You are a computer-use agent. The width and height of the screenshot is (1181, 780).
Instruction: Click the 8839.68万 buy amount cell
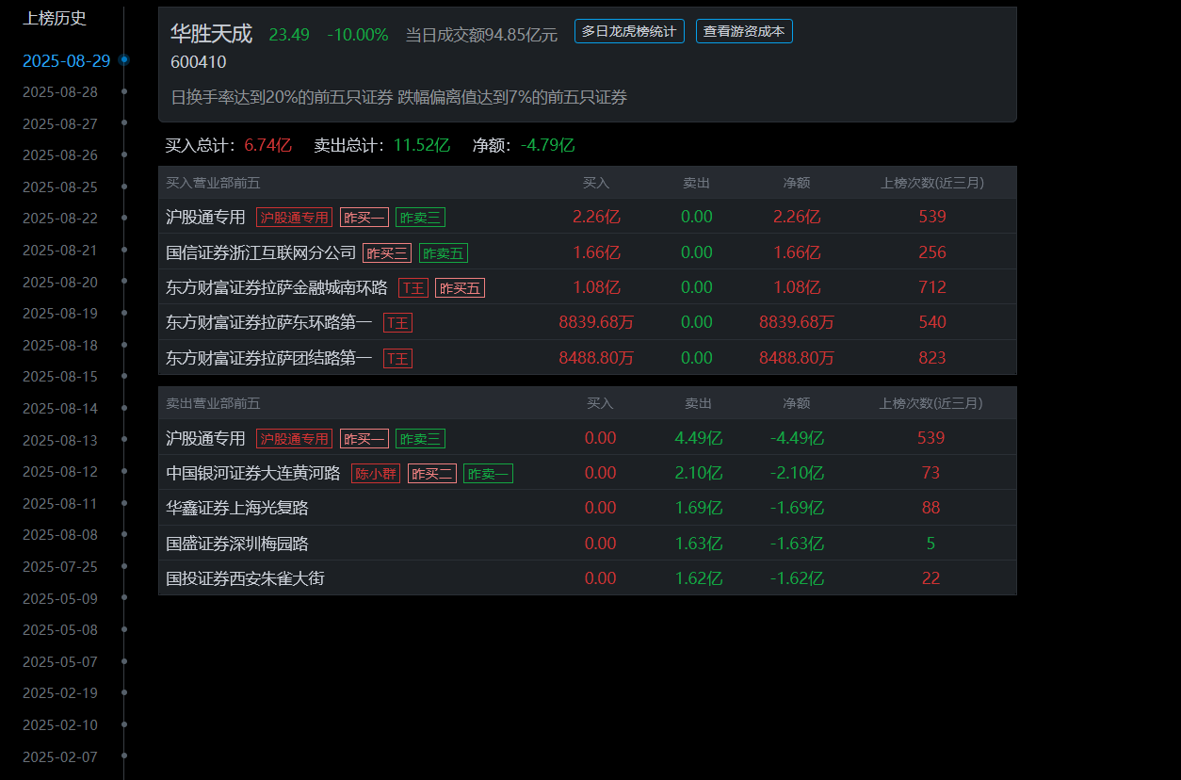[x=596, y=322]
